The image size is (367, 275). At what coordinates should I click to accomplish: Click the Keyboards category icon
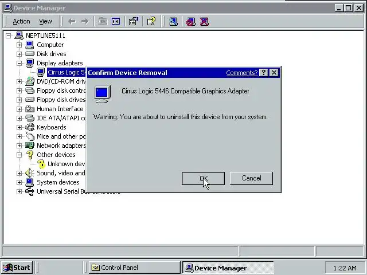click(x=30, y=127)
